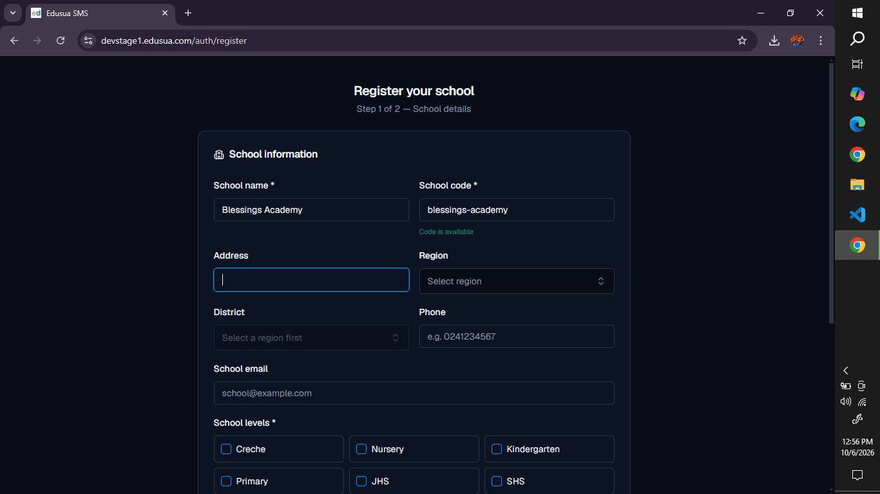Image resolution: width=880 pixels, height=494 pixels.
Task: Launch Microsoft Edge from taskbar
Action: tap(857, 124)
